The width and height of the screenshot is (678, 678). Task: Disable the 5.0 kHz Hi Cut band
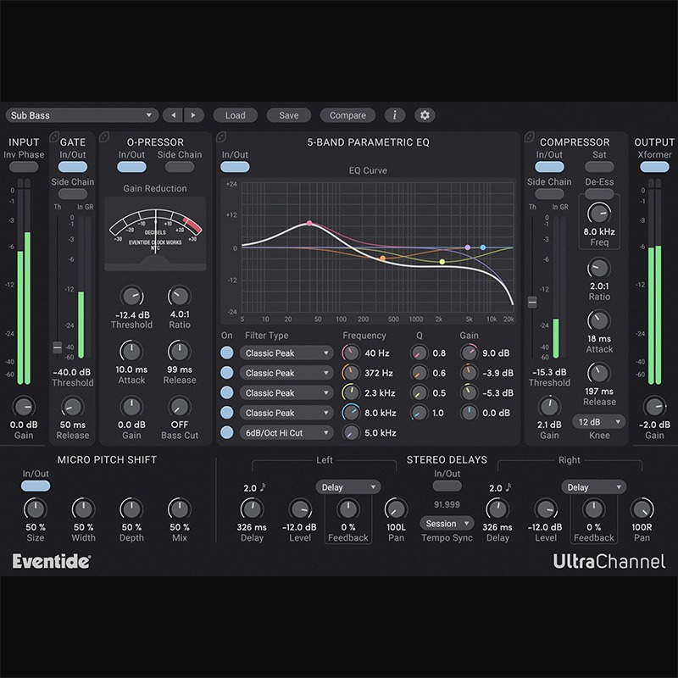[x=226, y=432]
